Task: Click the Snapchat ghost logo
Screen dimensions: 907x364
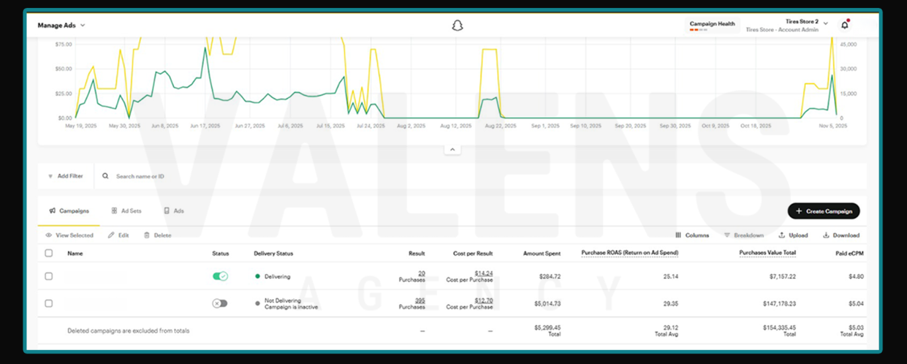Action: click(x=457, y=25)
